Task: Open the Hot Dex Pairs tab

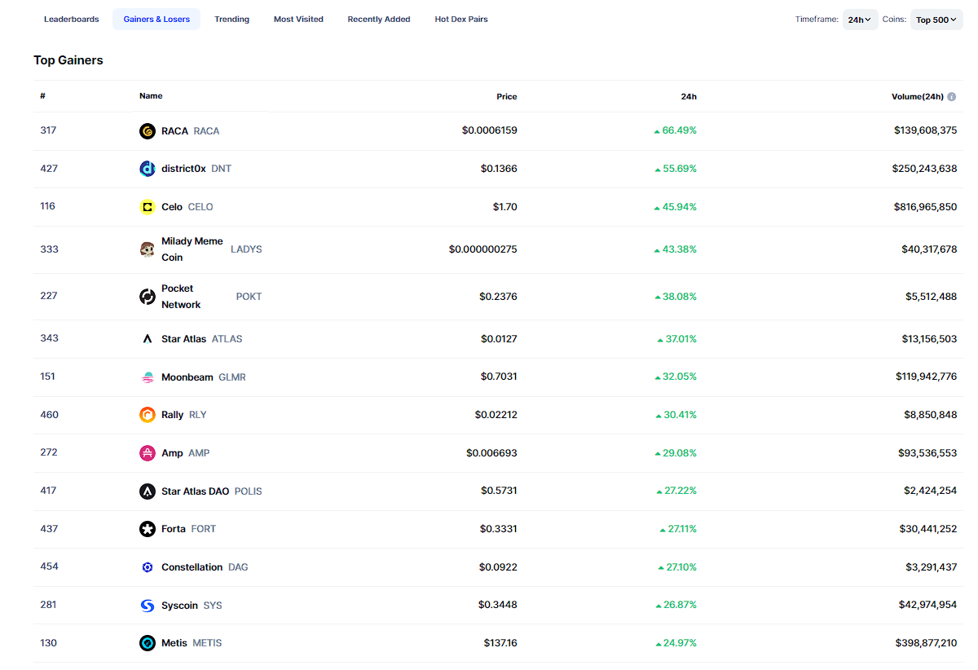Action: (x=461, y=19)
